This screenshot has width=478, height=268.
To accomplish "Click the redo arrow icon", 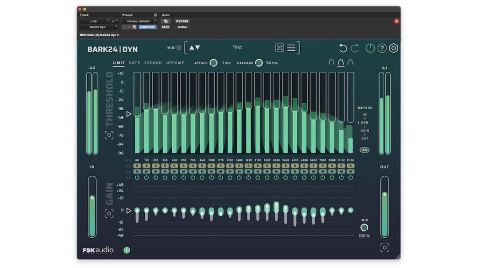I will click(x=355, y=48).
